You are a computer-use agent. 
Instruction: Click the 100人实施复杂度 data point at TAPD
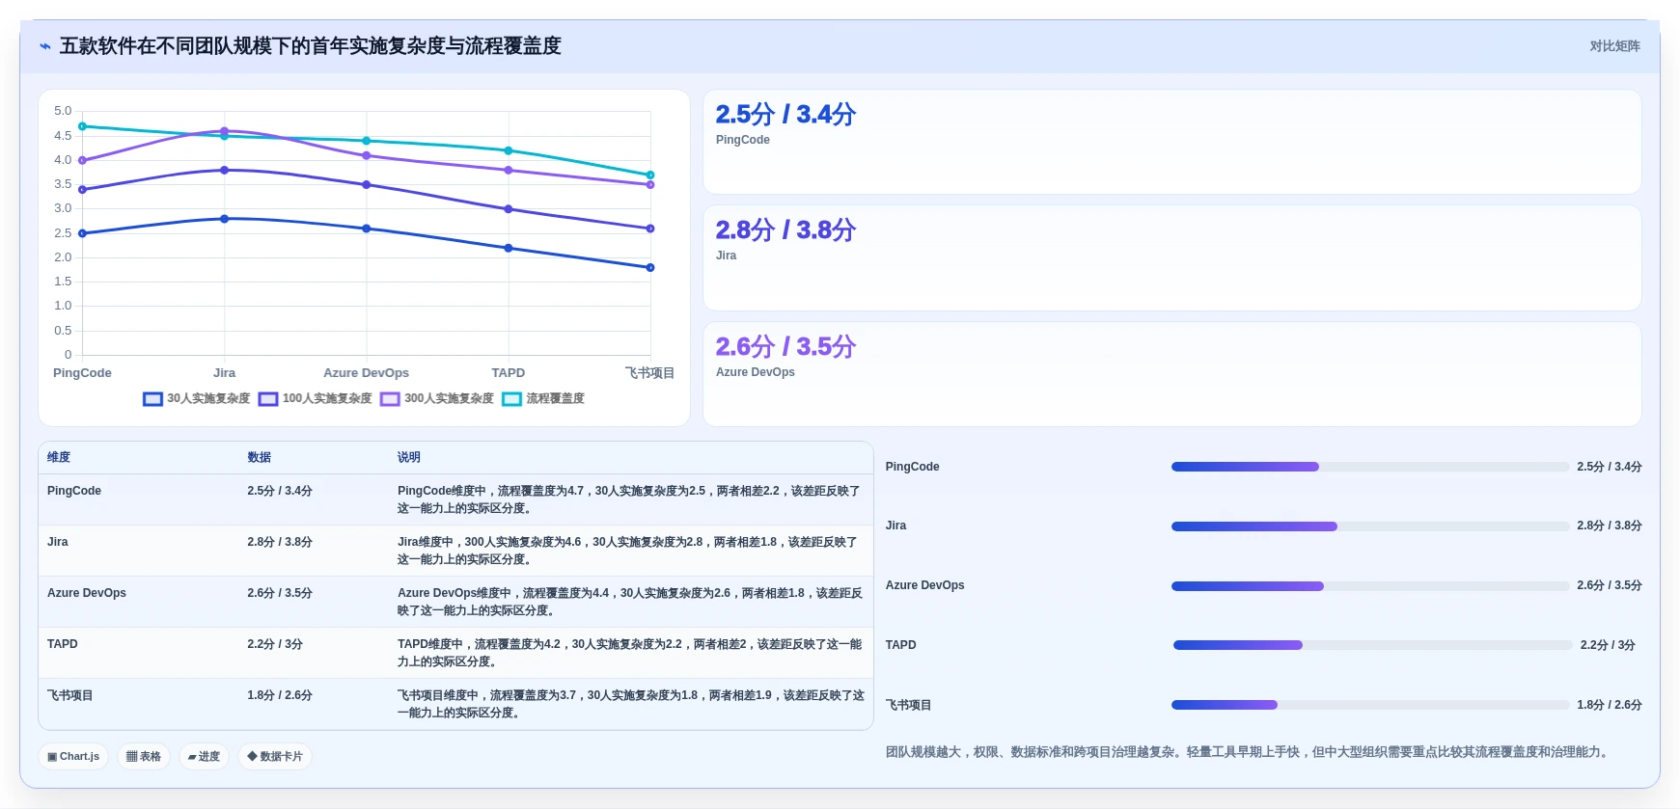click(509, 209)
